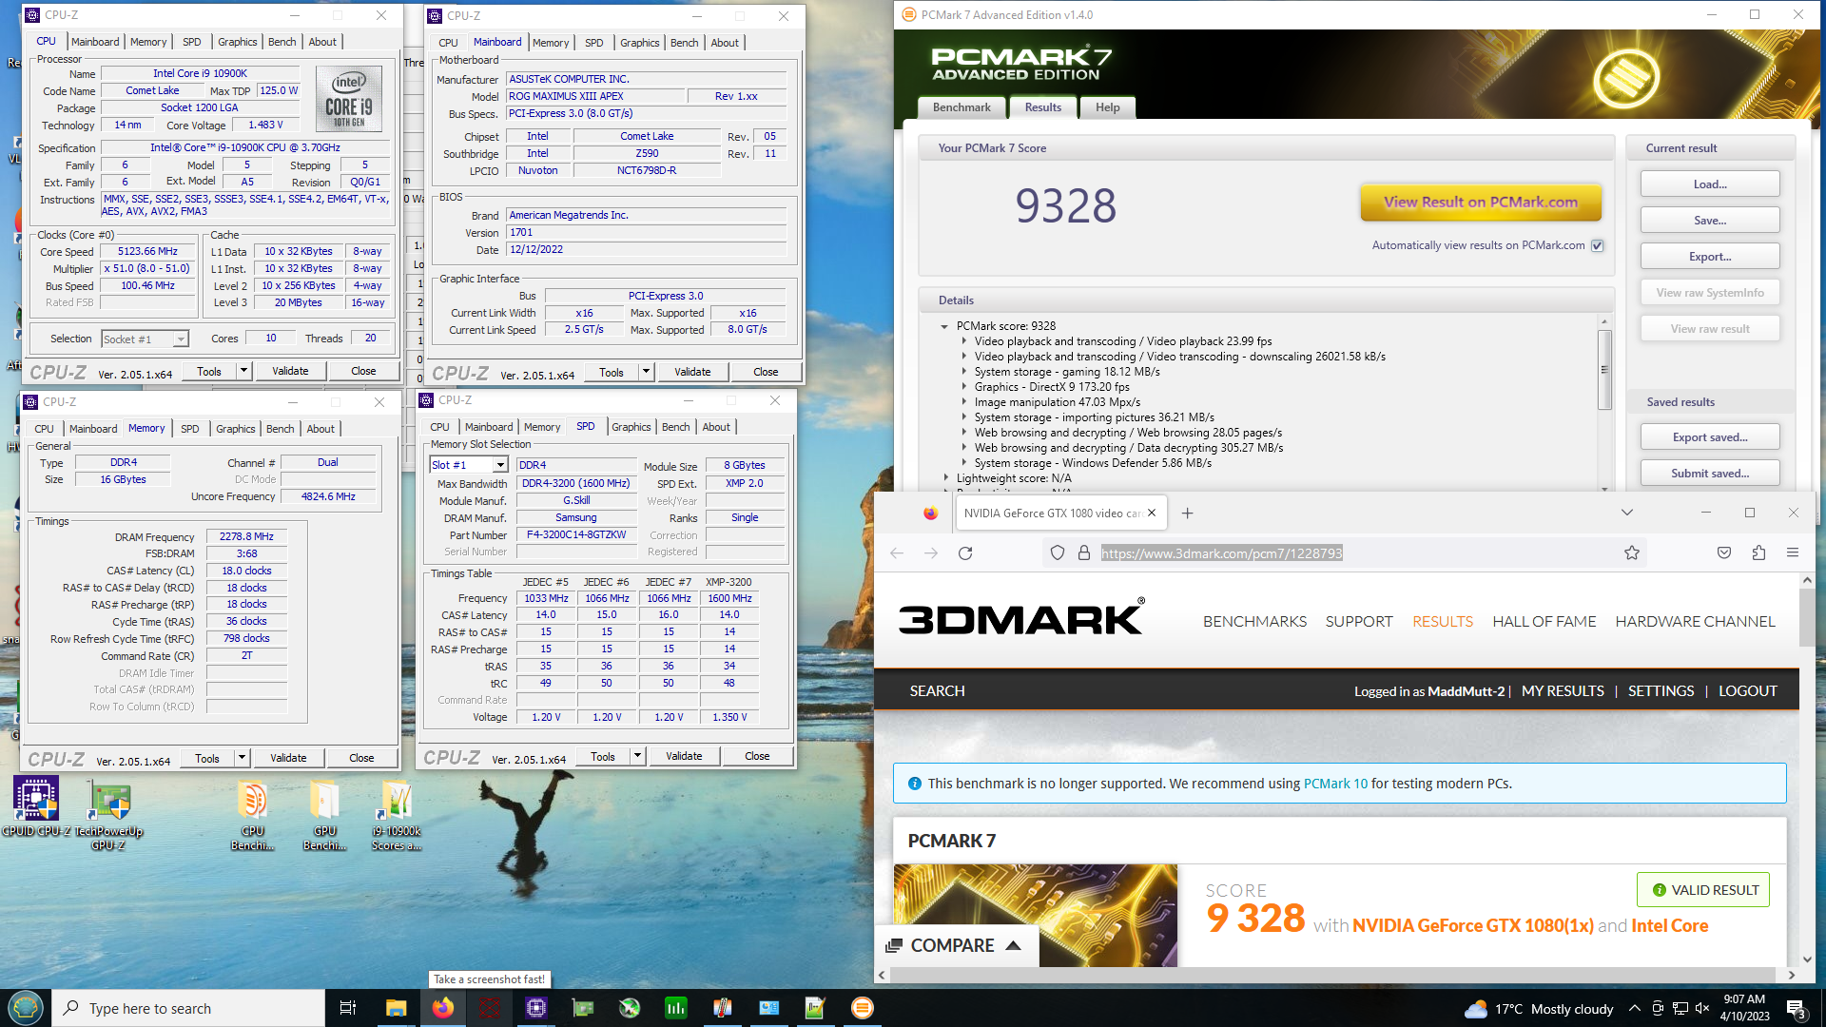This screenshot has width=1826, height=1027.
Task: Click PCMark details list scrollbar
Action: (1604, 369)
